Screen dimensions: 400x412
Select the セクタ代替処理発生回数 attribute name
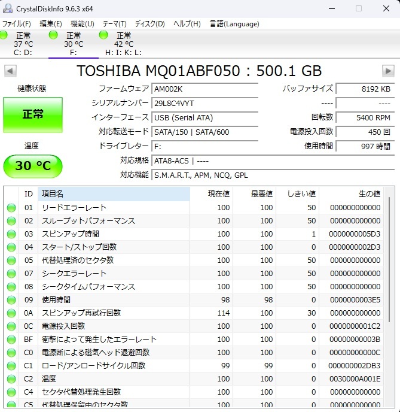(81, 392)
